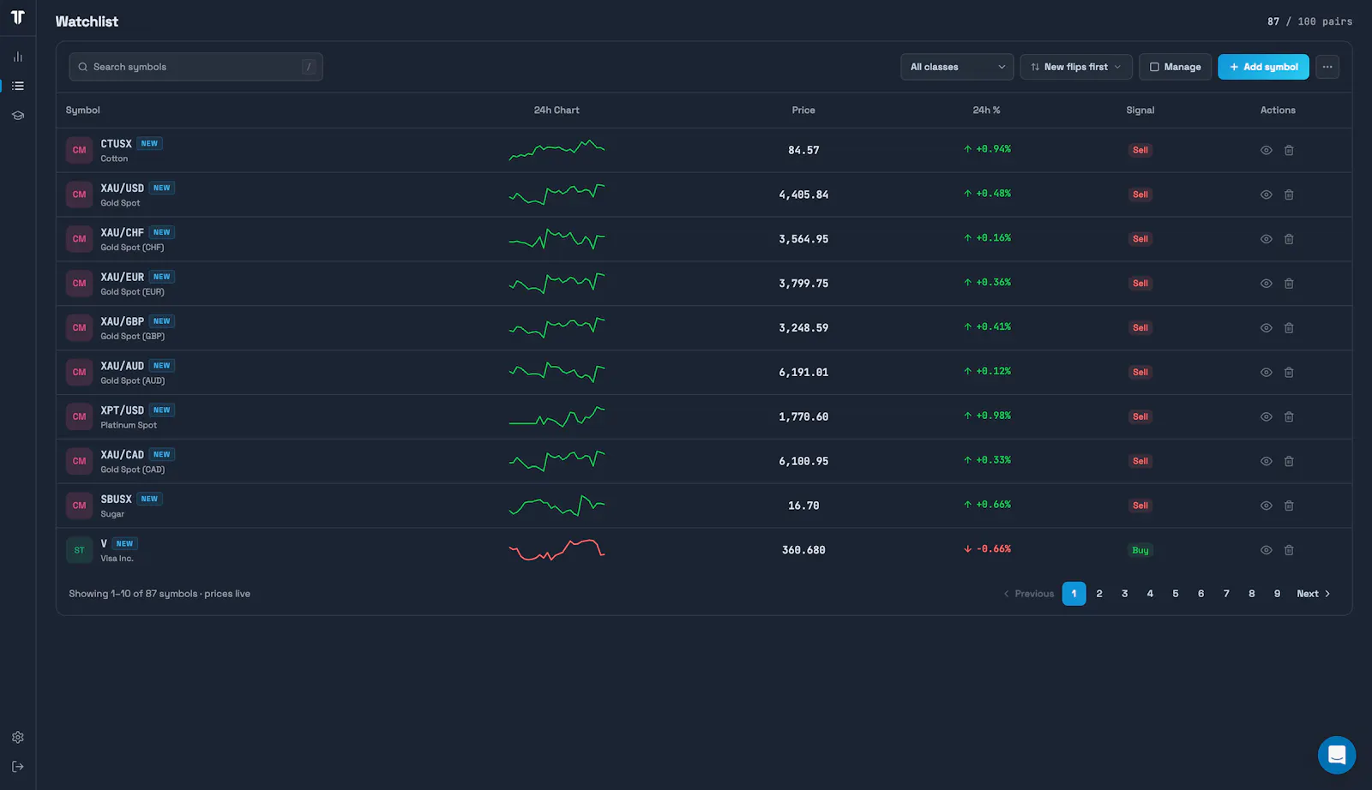Go to page 5
Image resolution: width=1372 pixels, height=790 pixels.
point(1176,594)
